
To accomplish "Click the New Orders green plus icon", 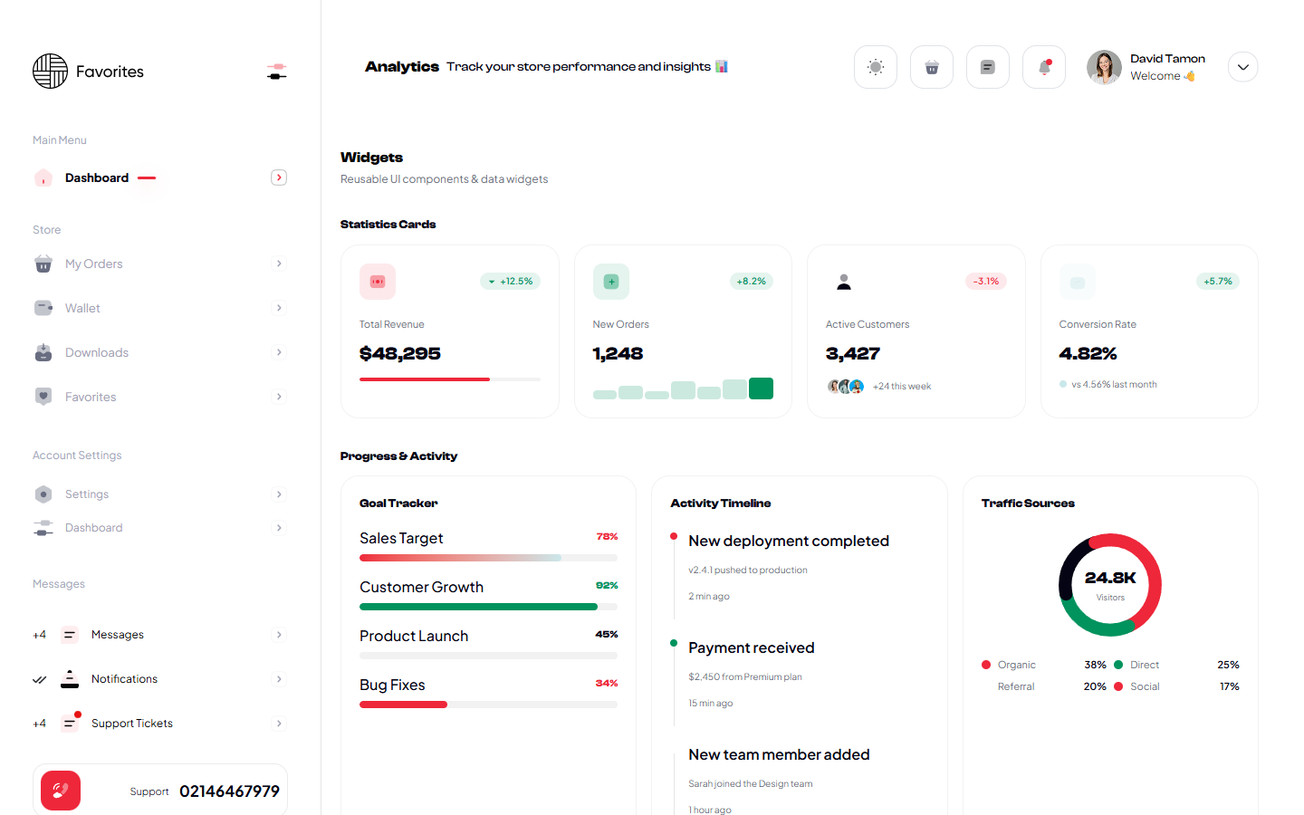I will (611, 282).
